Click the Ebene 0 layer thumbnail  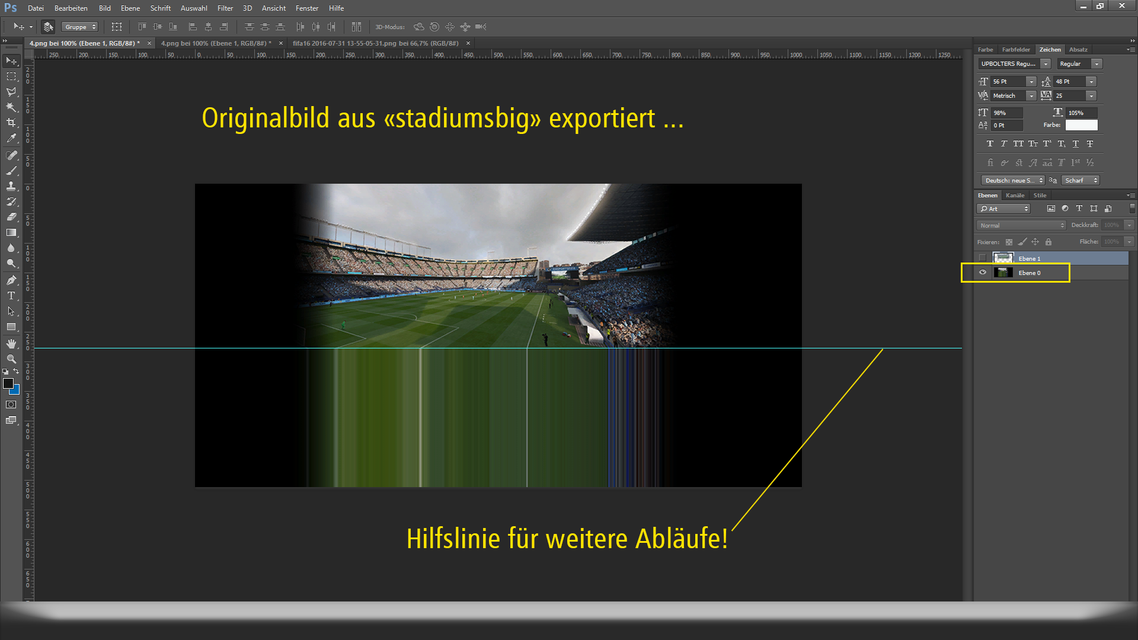tap(1003, 273)
